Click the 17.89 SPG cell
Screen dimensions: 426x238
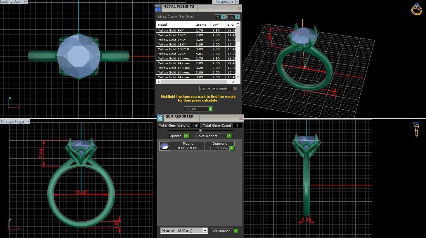[231, 54]
